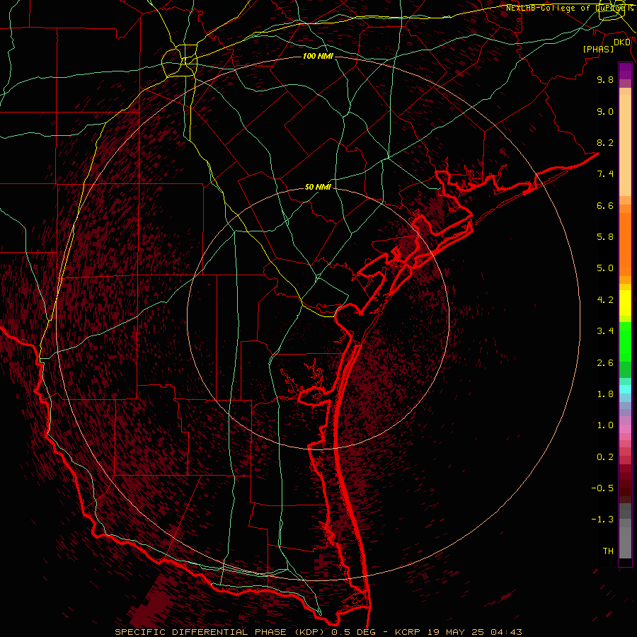Click the '2.6' scale value
Screen dimensions: 637x637
(605, 363)
